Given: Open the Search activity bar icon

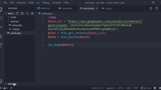Looking at the screenshot, I should point(1,18).
